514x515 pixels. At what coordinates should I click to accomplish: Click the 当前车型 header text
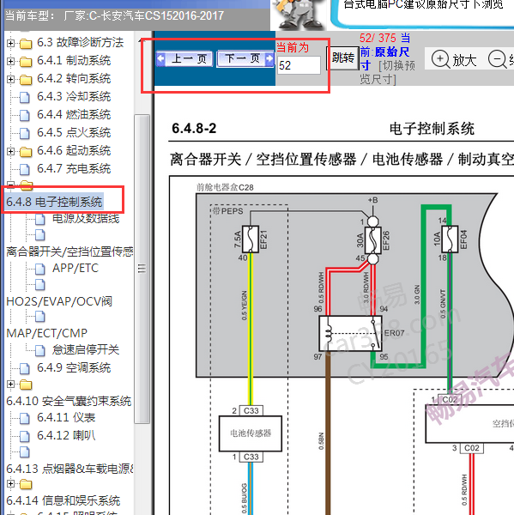coord(114,15)
